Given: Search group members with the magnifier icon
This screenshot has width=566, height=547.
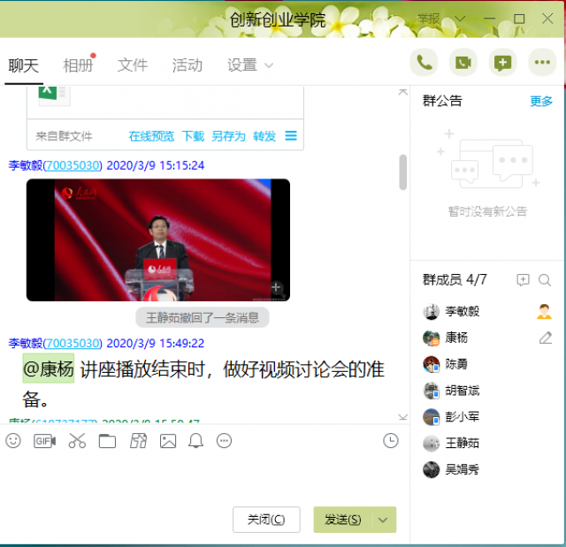Looking at the screenshot, I should [x=545, y=280].
